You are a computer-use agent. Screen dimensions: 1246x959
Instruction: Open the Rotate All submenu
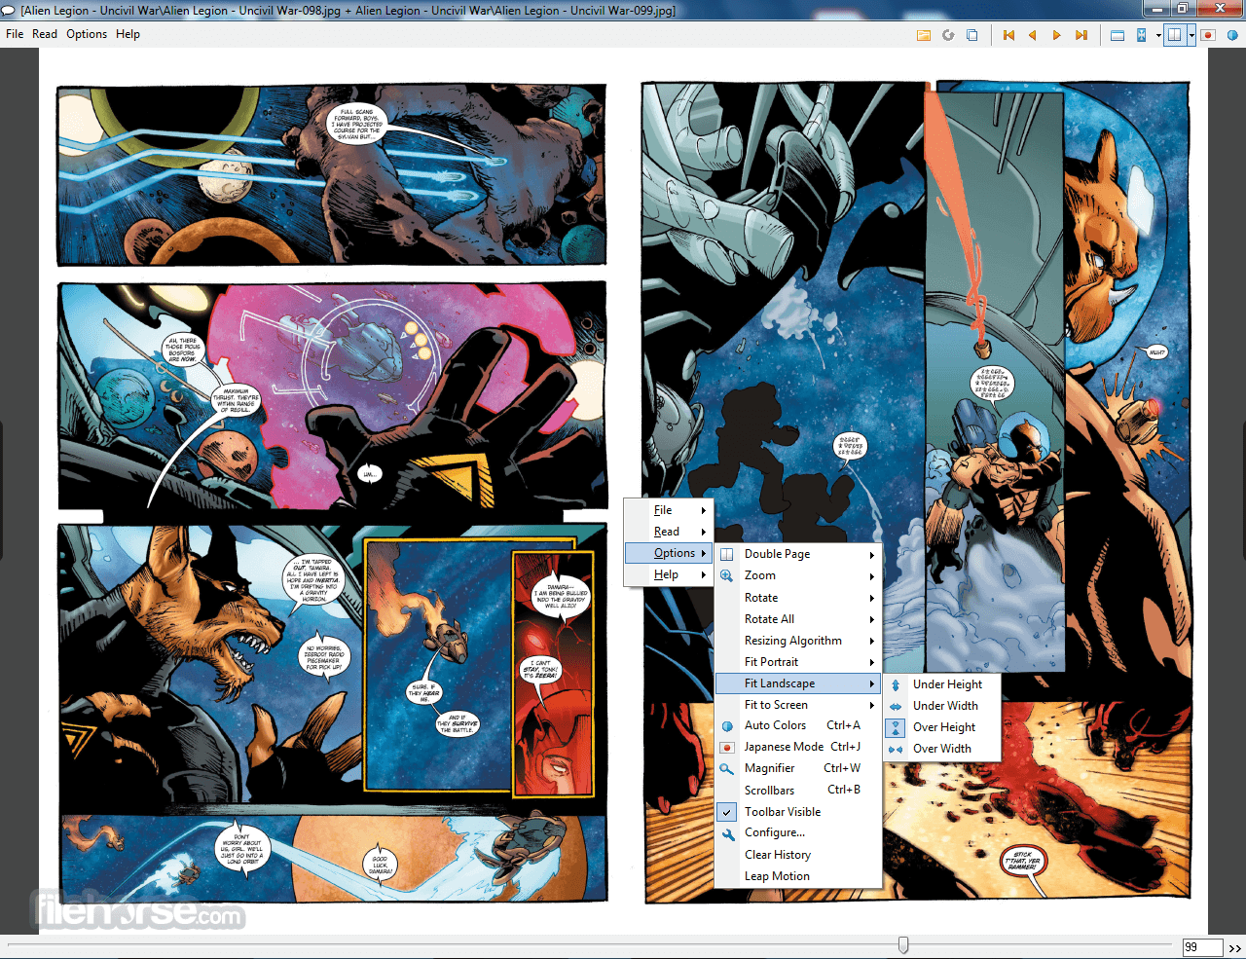tap(798, 619)
